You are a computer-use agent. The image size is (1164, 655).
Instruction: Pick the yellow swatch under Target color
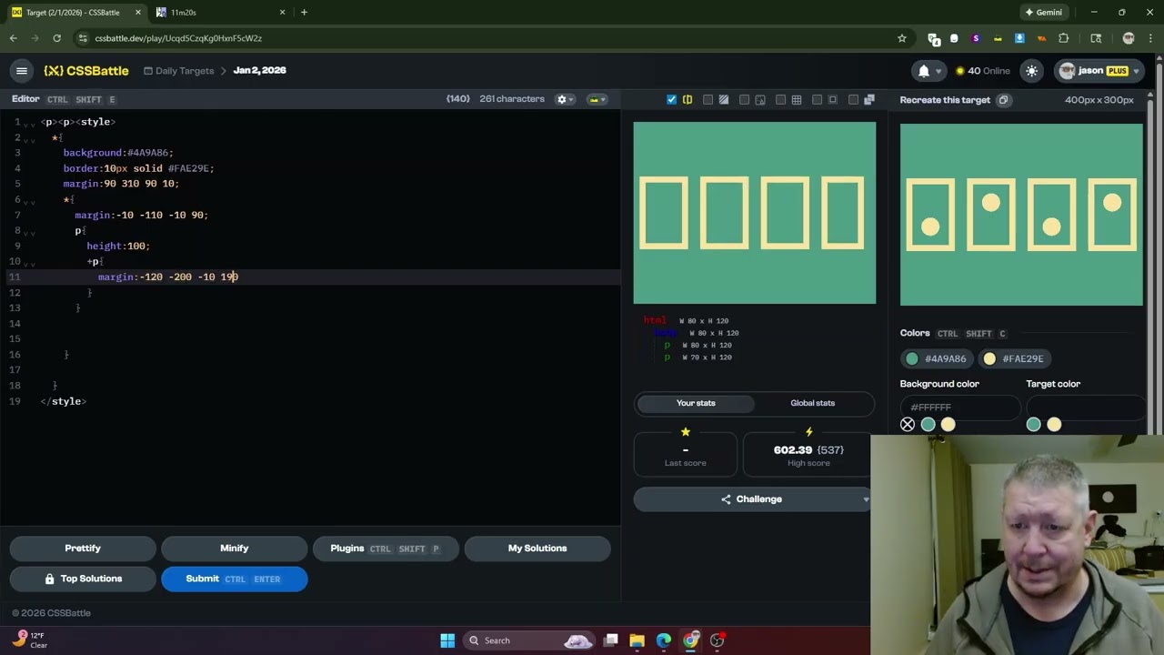1054,425
